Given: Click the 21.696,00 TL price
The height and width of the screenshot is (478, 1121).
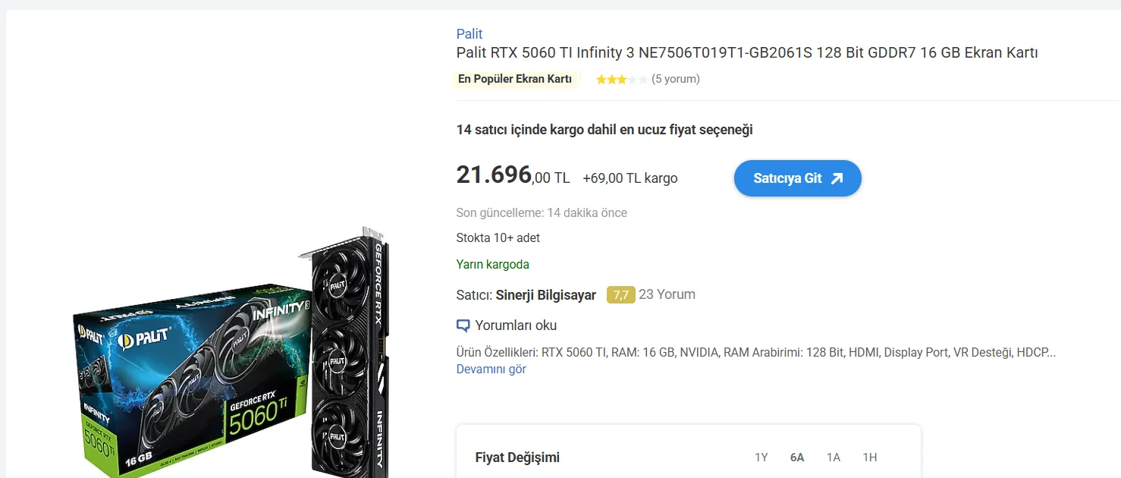Looking at the screenshot, I should [513, 177].
